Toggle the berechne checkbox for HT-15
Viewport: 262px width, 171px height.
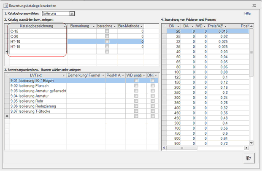pyautogui.click(x=107, y=46)
